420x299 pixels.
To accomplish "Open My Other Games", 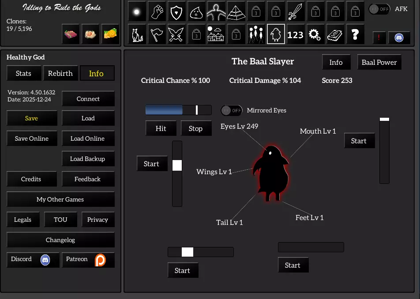I will [60, 199].
